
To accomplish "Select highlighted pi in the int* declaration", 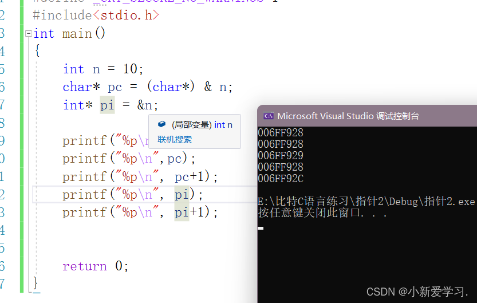I will (107, 105).
